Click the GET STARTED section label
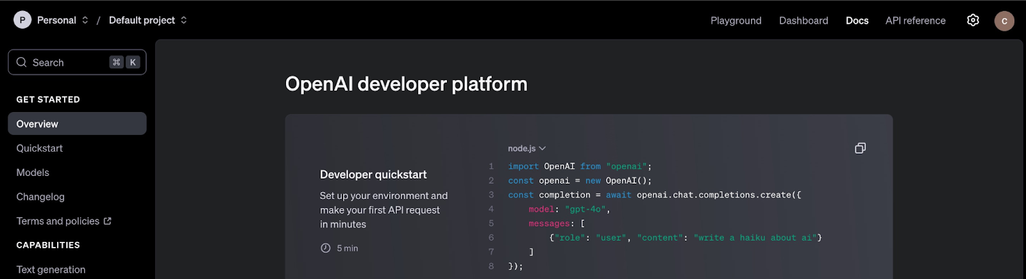The width and height of the screenshot is (1026, 279). point(48,99)
